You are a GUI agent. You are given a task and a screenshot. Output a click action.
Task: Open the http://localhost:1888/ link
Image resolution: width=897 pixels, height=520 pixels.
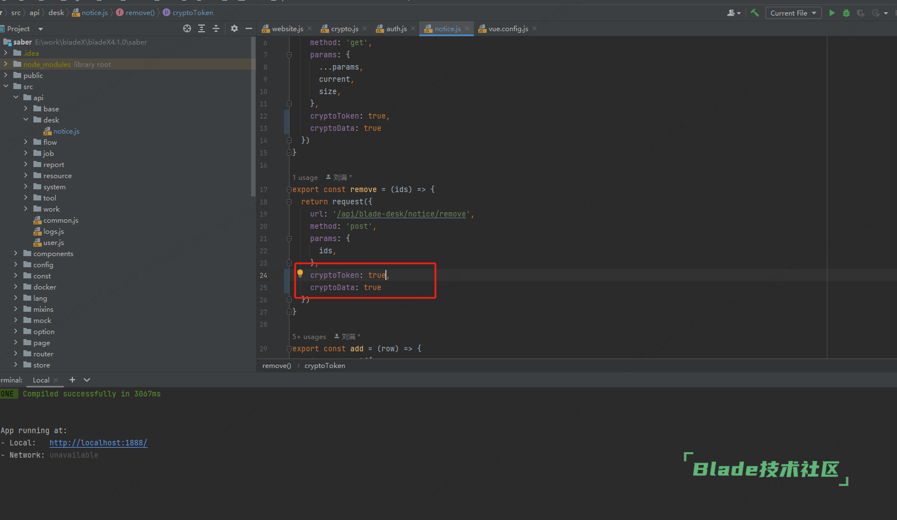(98, 443)
